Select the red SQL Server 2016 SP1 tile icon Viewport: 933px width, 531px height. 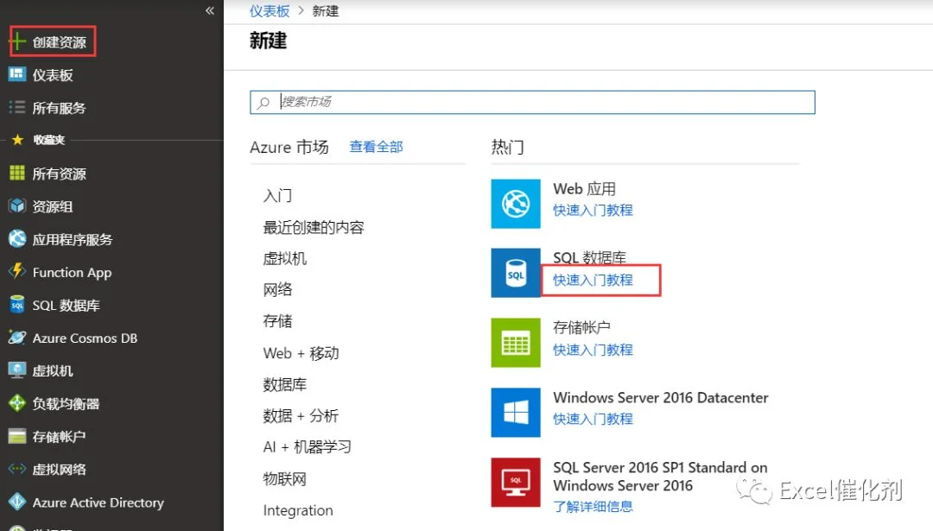pos(515,483)
